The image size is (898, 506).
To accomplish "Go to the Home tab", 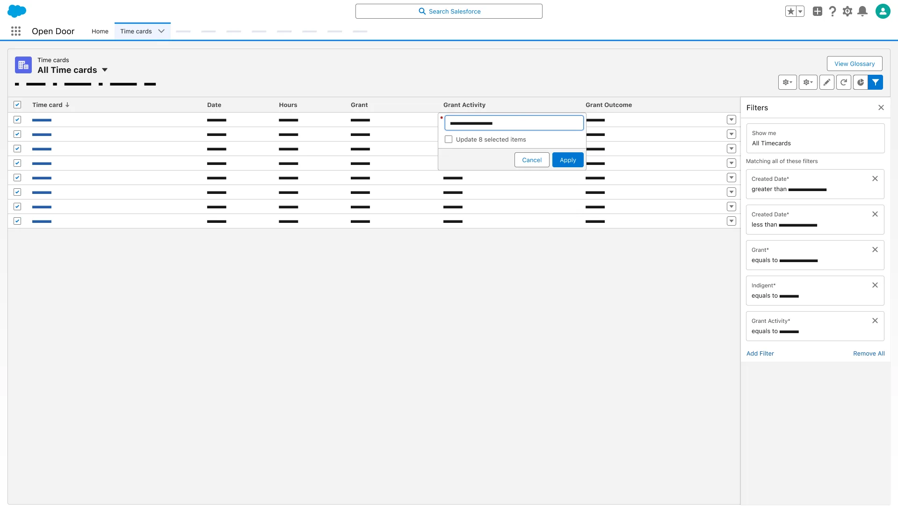I will [100, 31].
